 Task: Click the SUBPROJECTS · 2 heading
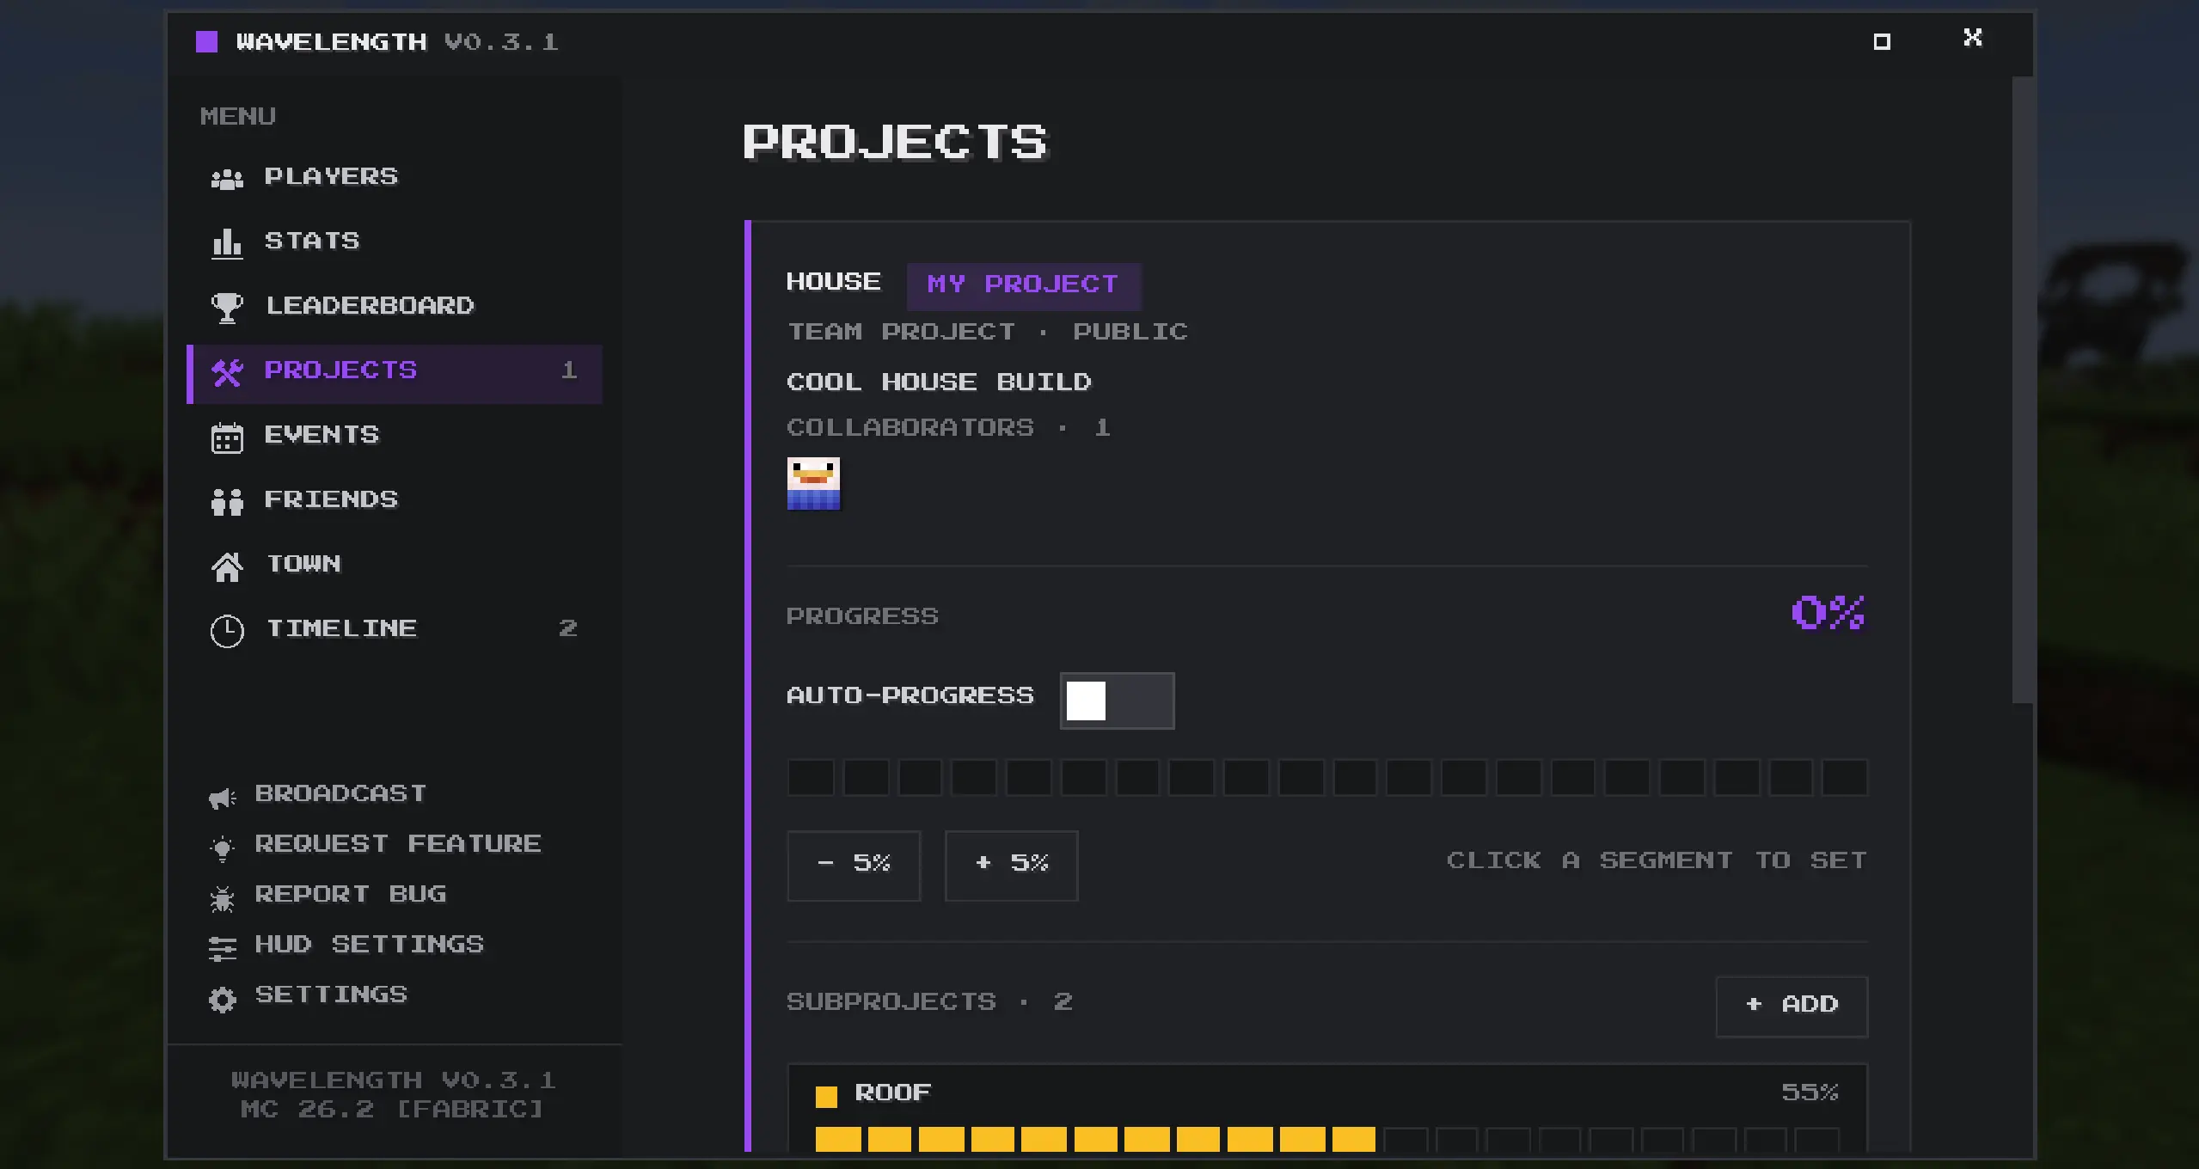click(929, 1002)
